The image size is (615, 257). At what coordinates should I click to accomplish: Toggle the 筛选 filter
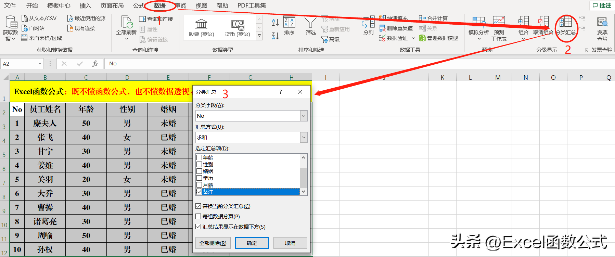click(x=310, y=26)
